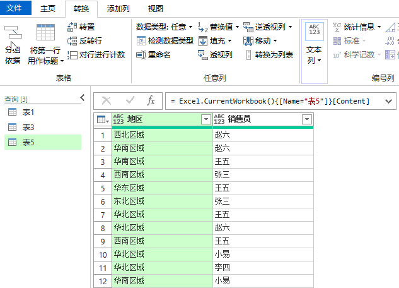Select row number 8 header
The height and width of the screenshot is (288, 399).
coord(103,228)
